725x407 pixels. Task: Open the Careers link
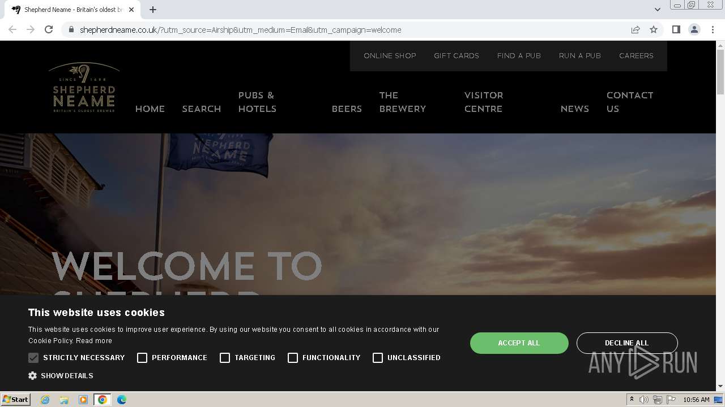pyautogui.click(x=636, y=55)
